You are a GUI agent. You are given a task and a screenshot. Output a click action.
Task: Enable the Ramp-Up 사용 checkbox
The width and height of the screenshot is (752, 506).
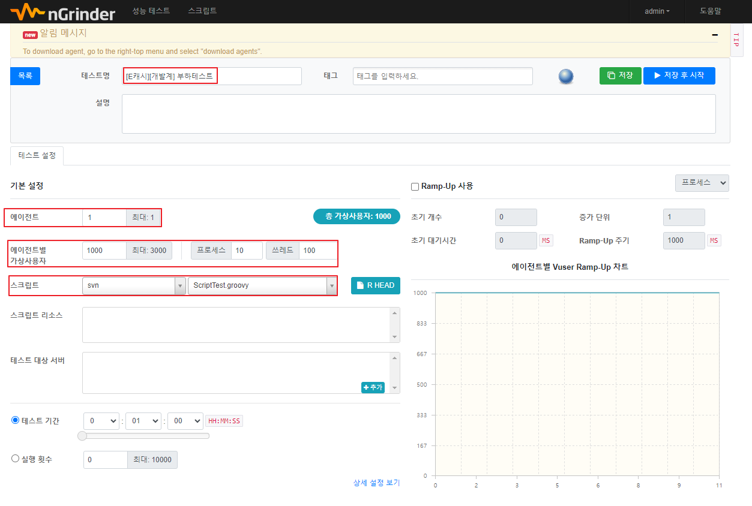pyautogui.click(x=415, y=186)
